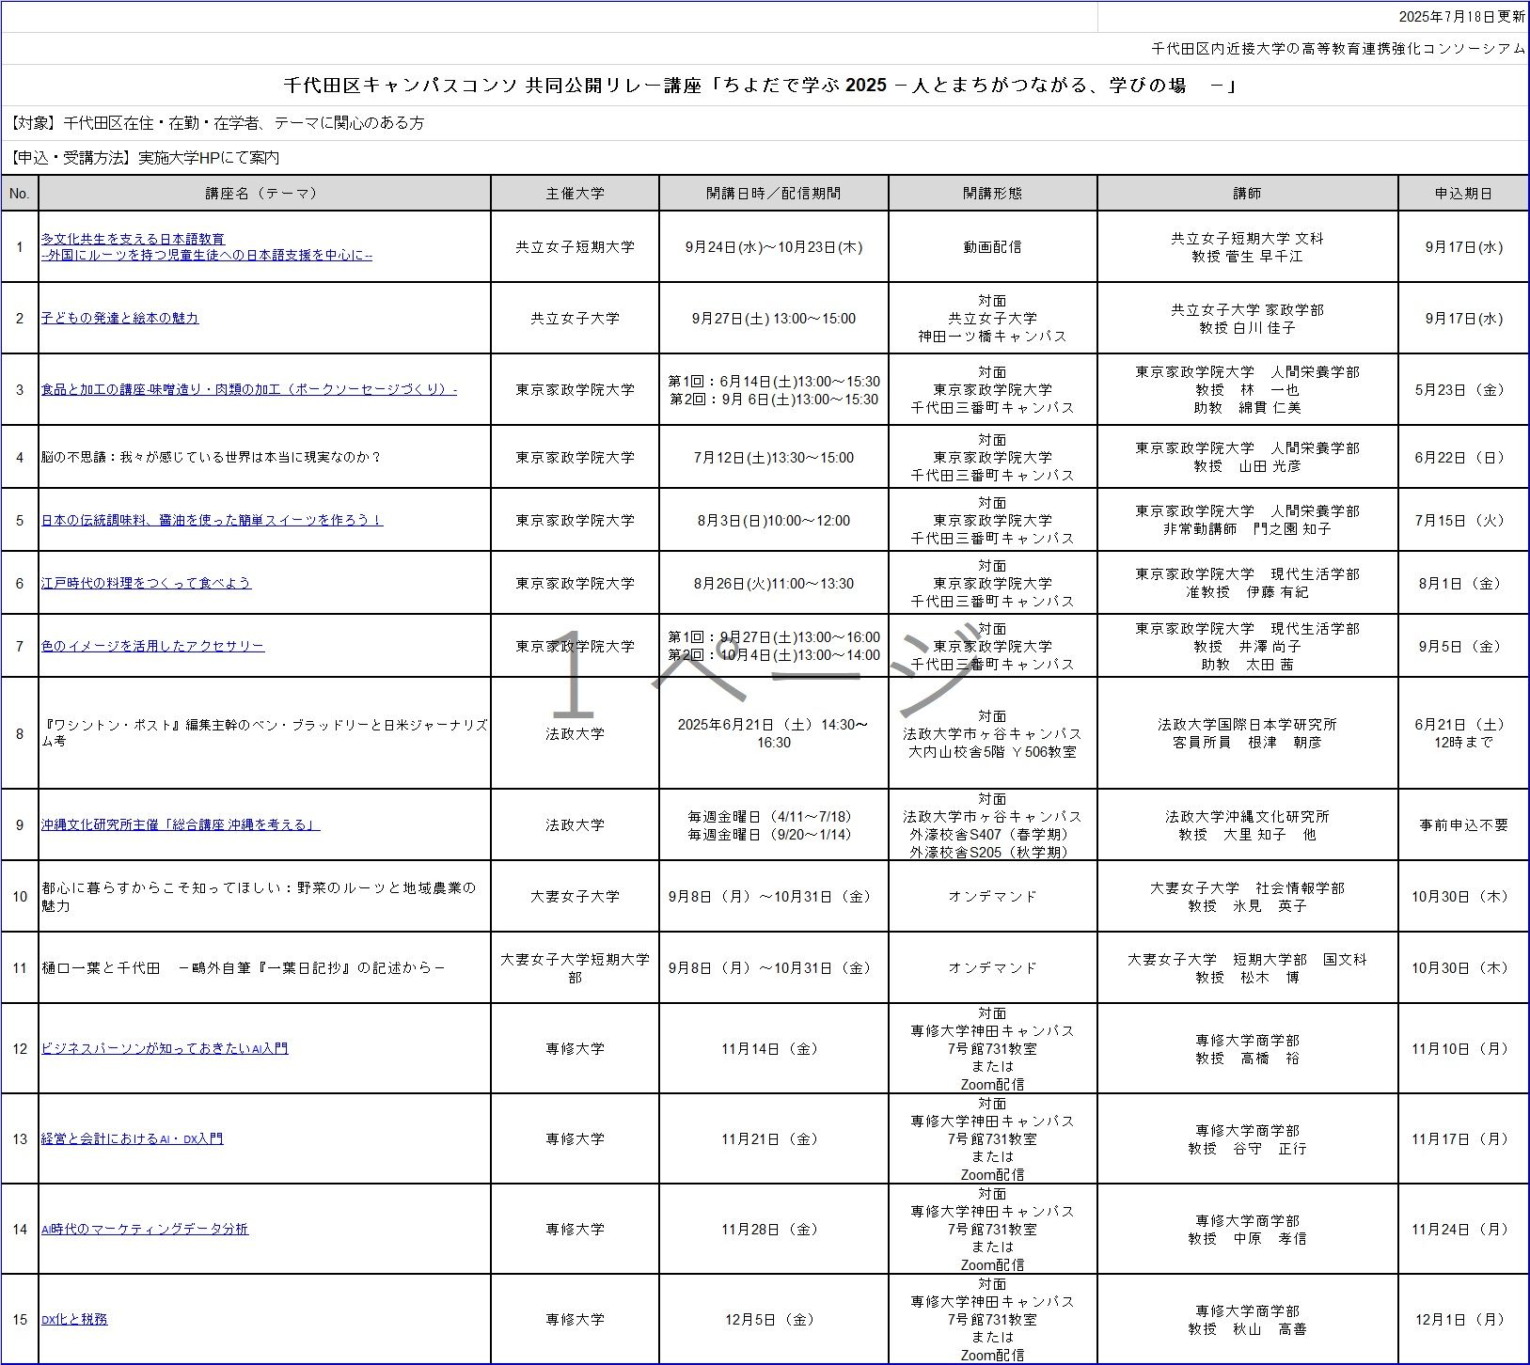Open the ビジネスパーソンが知っておきたいAI入門 link

[x=165, y=1048]
